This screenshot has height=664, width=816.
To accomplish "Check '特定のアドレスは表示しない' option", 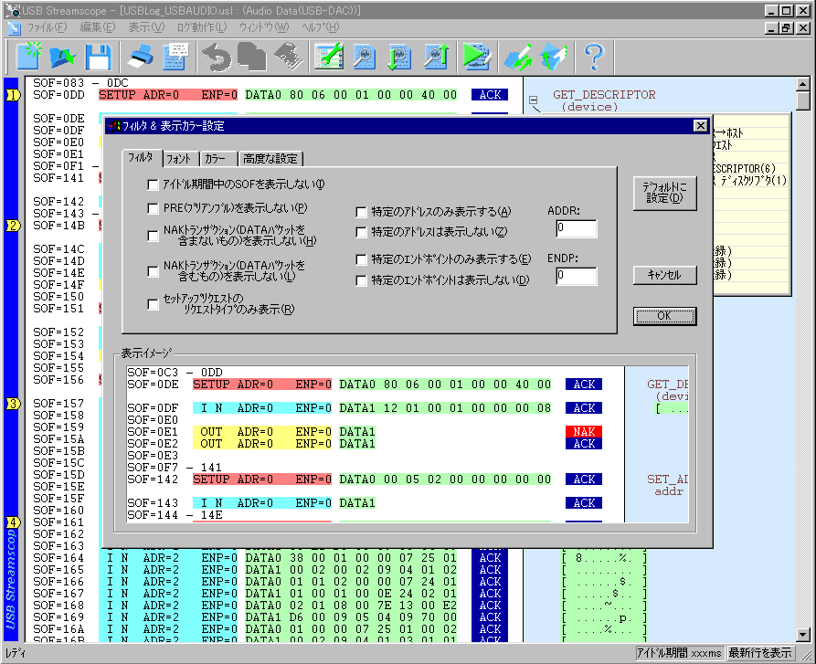I will (361, 232).
